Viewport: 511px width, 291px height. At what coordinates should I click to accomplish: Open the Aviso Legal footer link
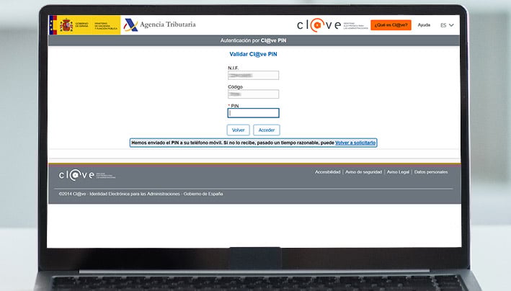(x=398, y=172)
